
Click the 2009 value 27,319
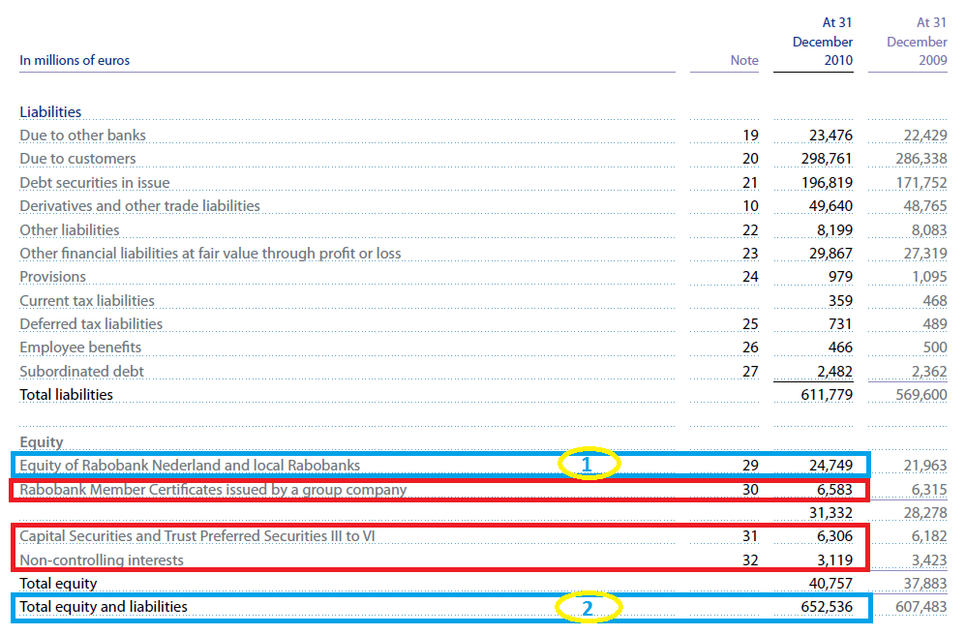pyautogui.click(x=925, y=254)
